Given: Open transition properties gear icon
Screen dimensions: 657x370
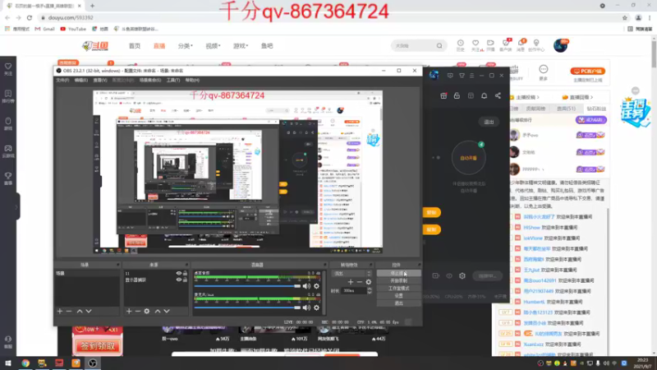Looking at the screenshot, I should click(368, 282).
